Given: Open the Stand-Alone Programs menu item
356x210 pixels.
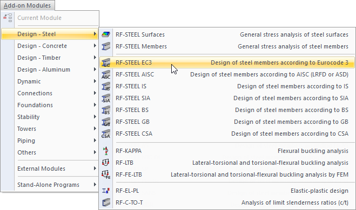Looking at the screenshot, I should click(50, 185).
